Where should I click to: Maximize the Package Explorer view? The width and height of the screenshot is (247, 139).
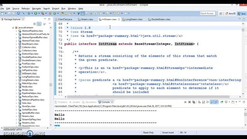49,19
